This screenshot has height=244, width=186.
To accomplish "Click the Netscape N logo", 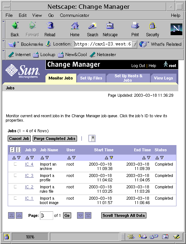I will pyautogui.click(x=176, y=29).
